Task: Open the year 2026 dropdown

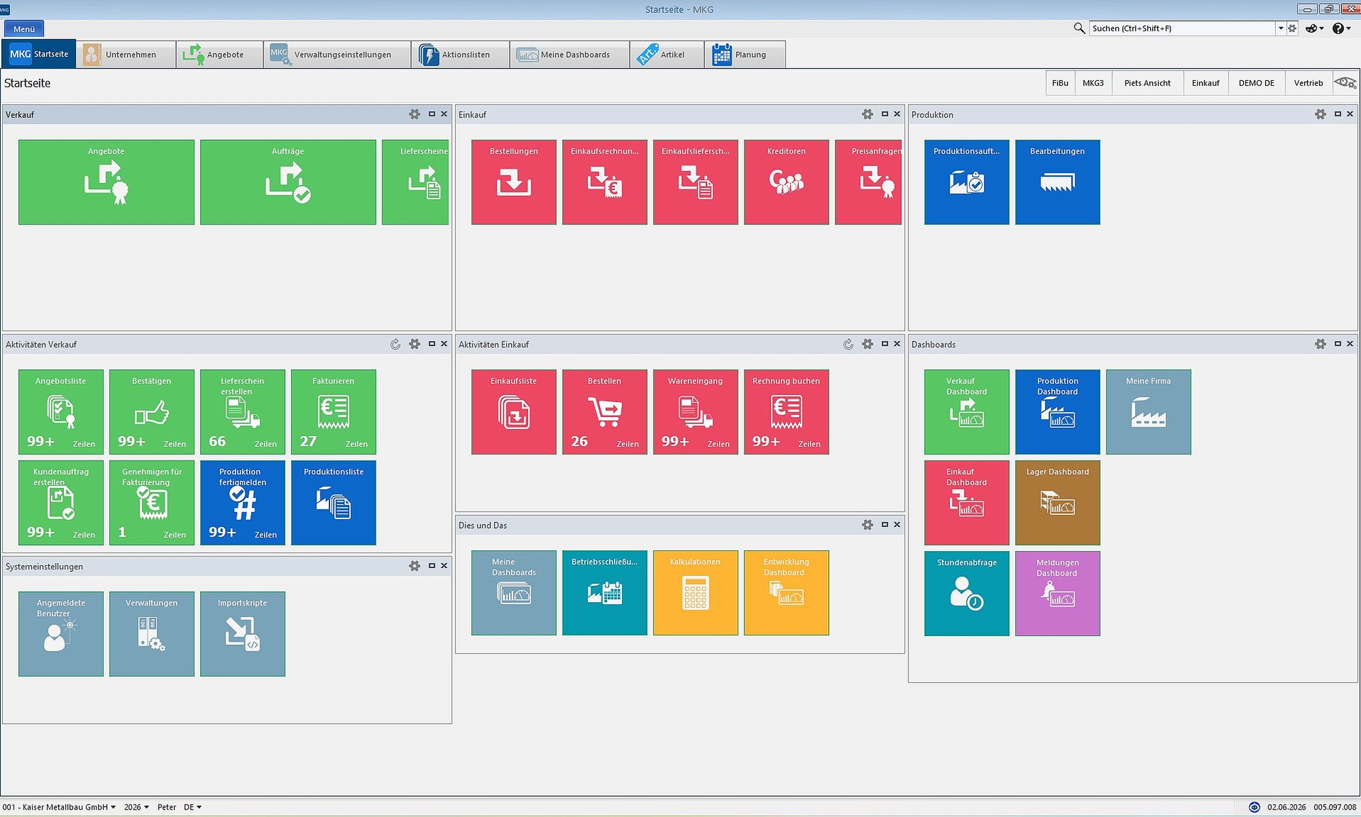Action: (x=136, y=807)
